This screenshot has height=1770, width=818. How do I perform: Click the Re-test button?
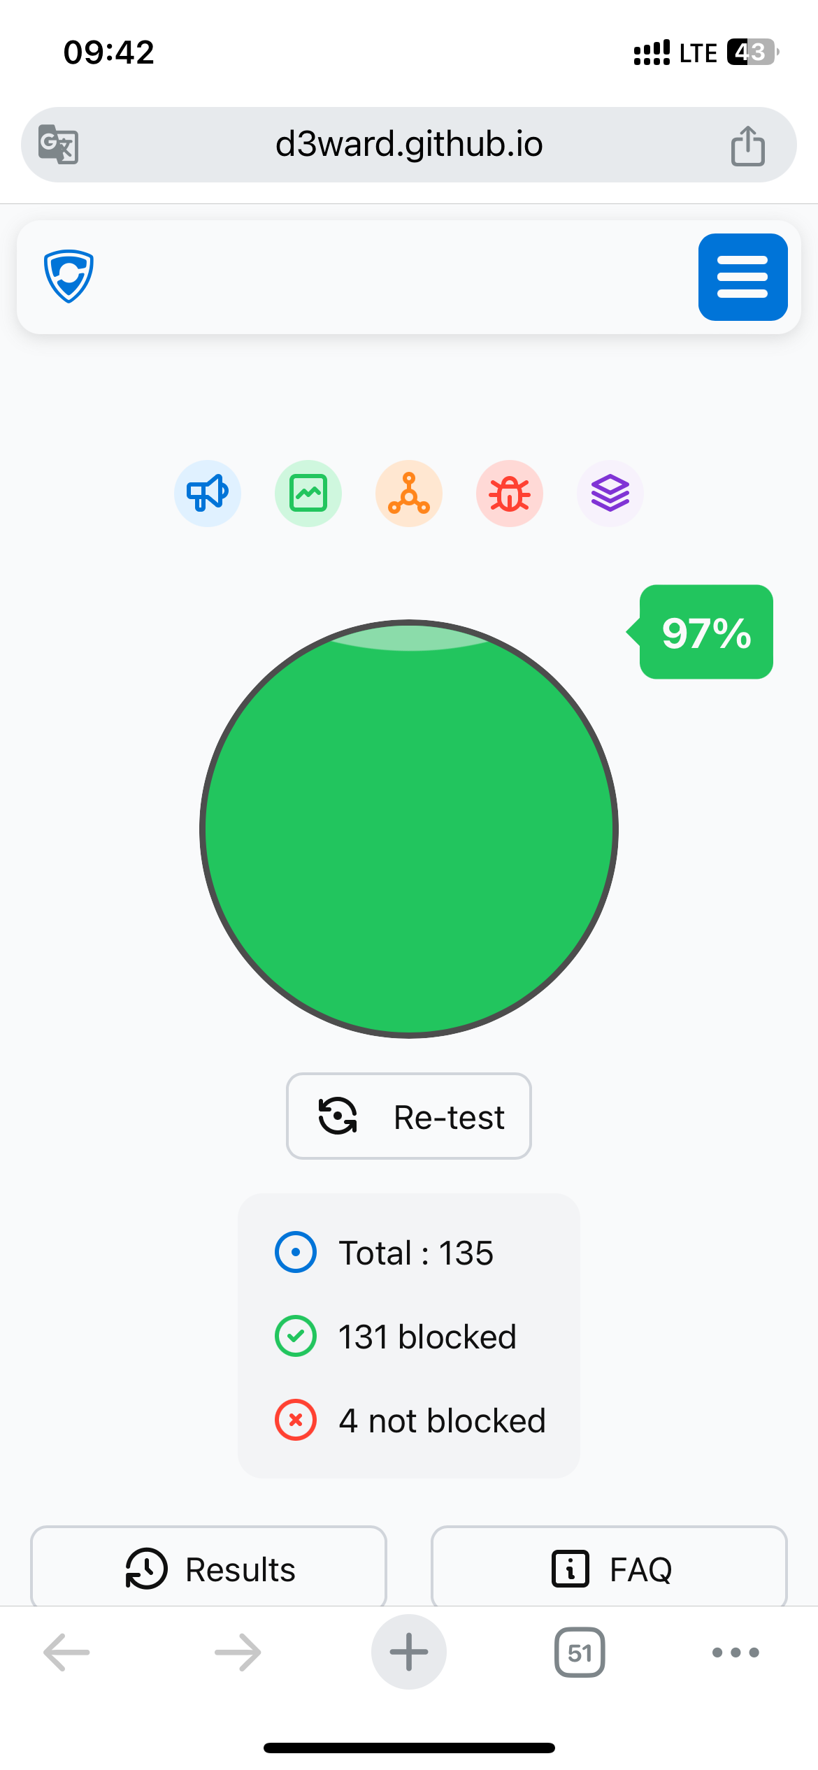[409, 1116]
